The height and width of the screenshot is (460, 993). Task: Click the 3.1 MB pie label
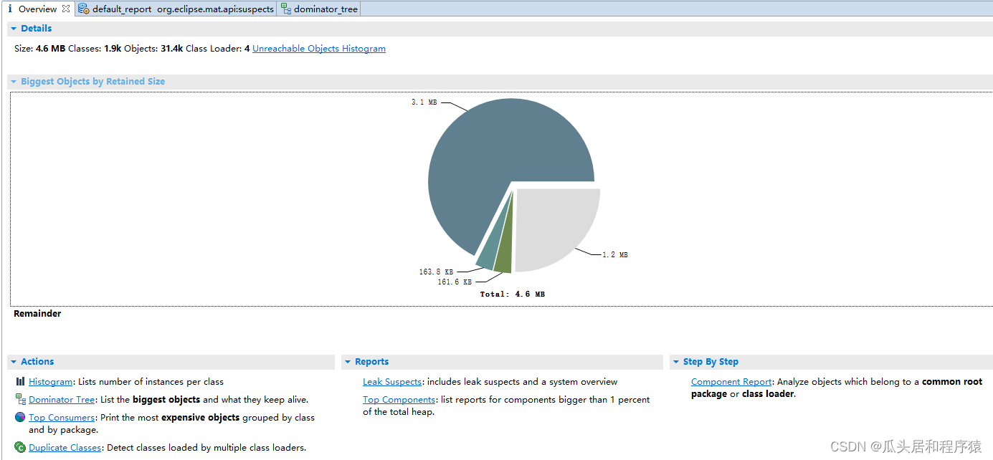pyautogui.click(x=424, y=102)
